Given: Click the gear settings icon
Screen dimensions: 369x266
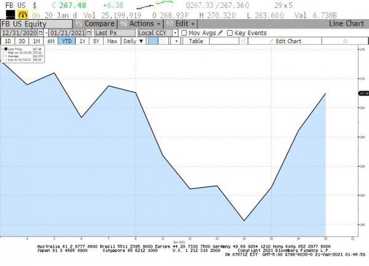Looking at the screenshot, I should pos(344,41).
